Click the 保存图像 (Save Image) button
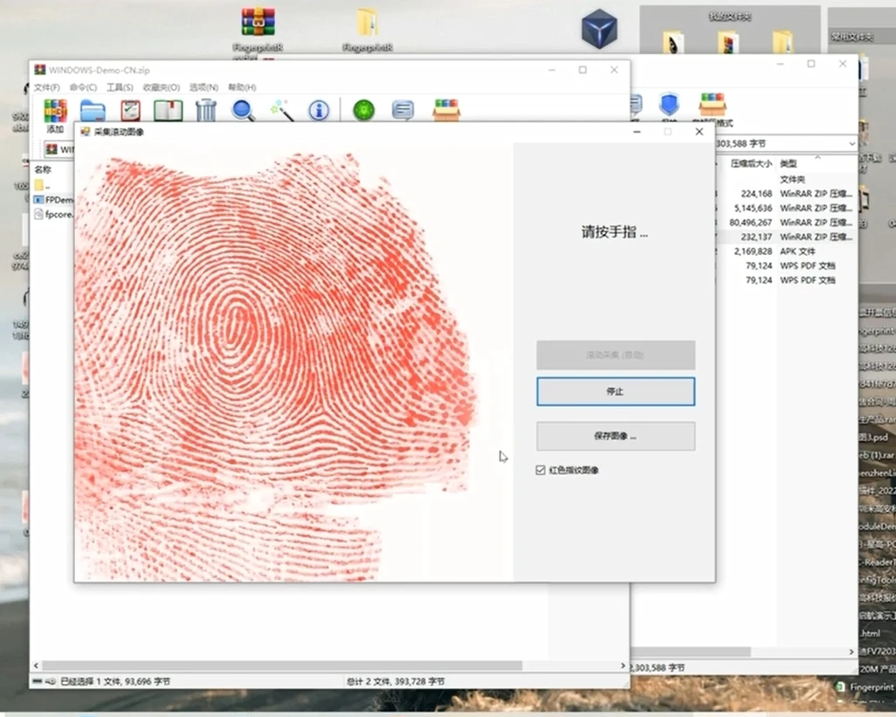Screen dimensions: 896x717 pyautogui.click(x=616, y=436)
